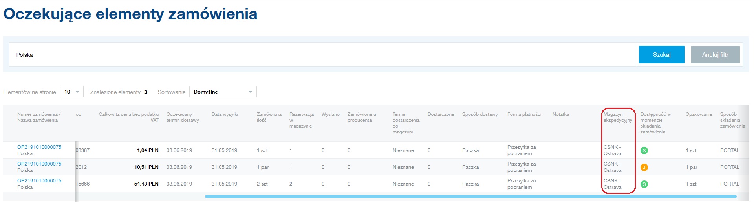
Task: Click the 54,43 PLN price cell
Action: (x=146, y=184)
